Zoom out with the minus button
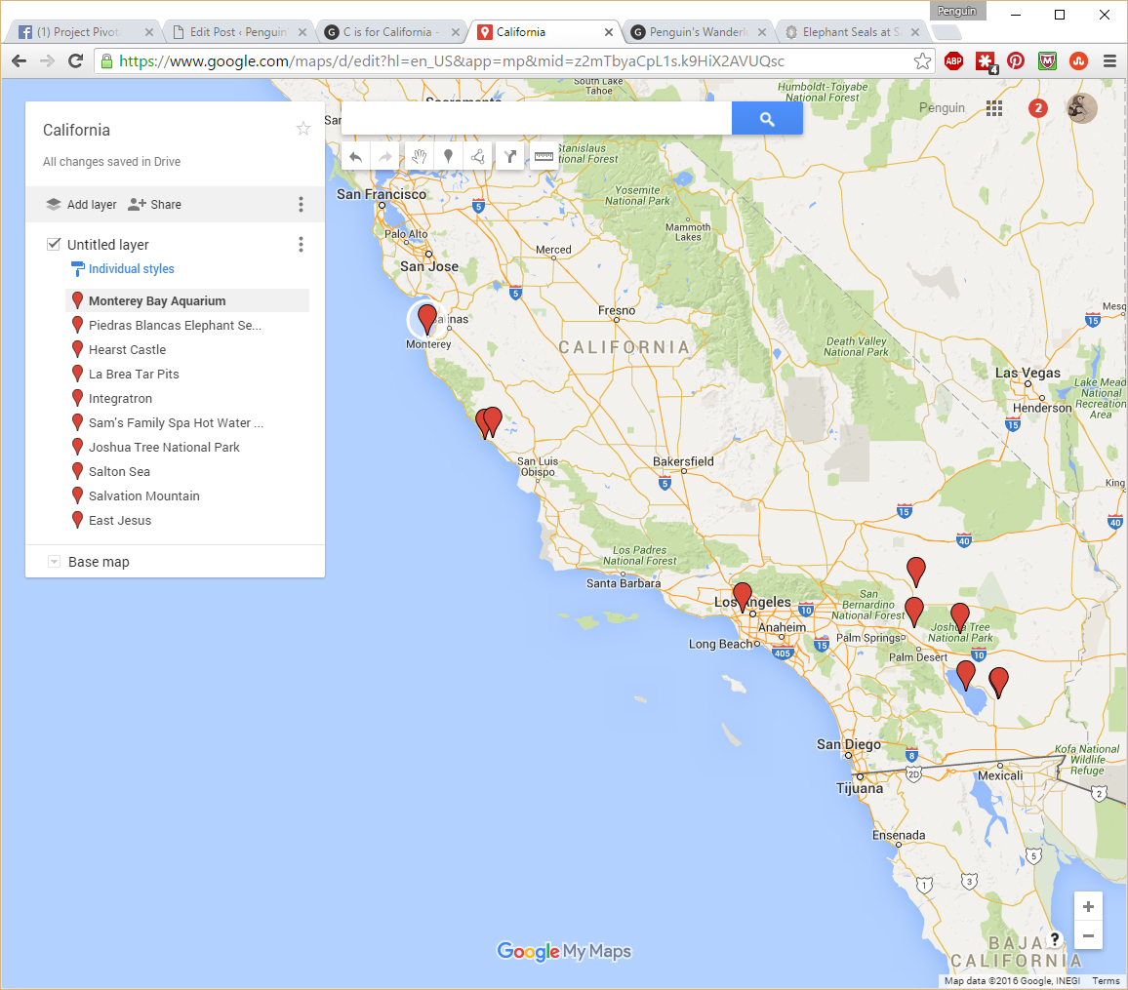This screenshot has height=990, width=1128. click(x=1088, y=935)
